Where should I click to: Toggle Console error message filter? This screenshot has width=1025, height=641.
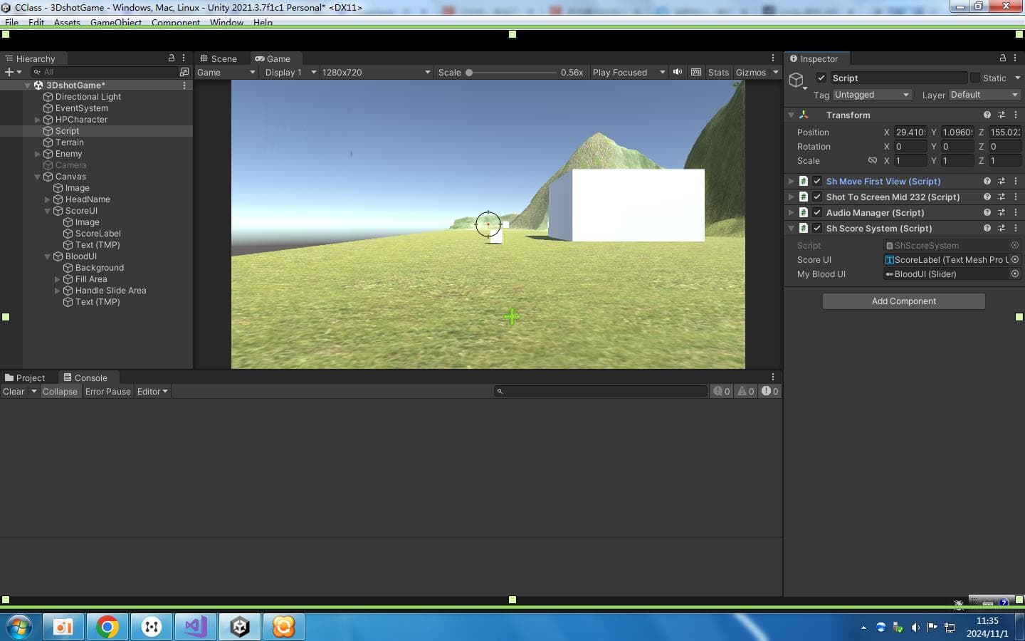(770, 391)
